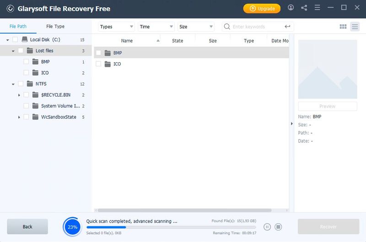Click the $RECYCLE.BIN folder icon
Screen dimensions: 366x242
[x=35, y=95]
